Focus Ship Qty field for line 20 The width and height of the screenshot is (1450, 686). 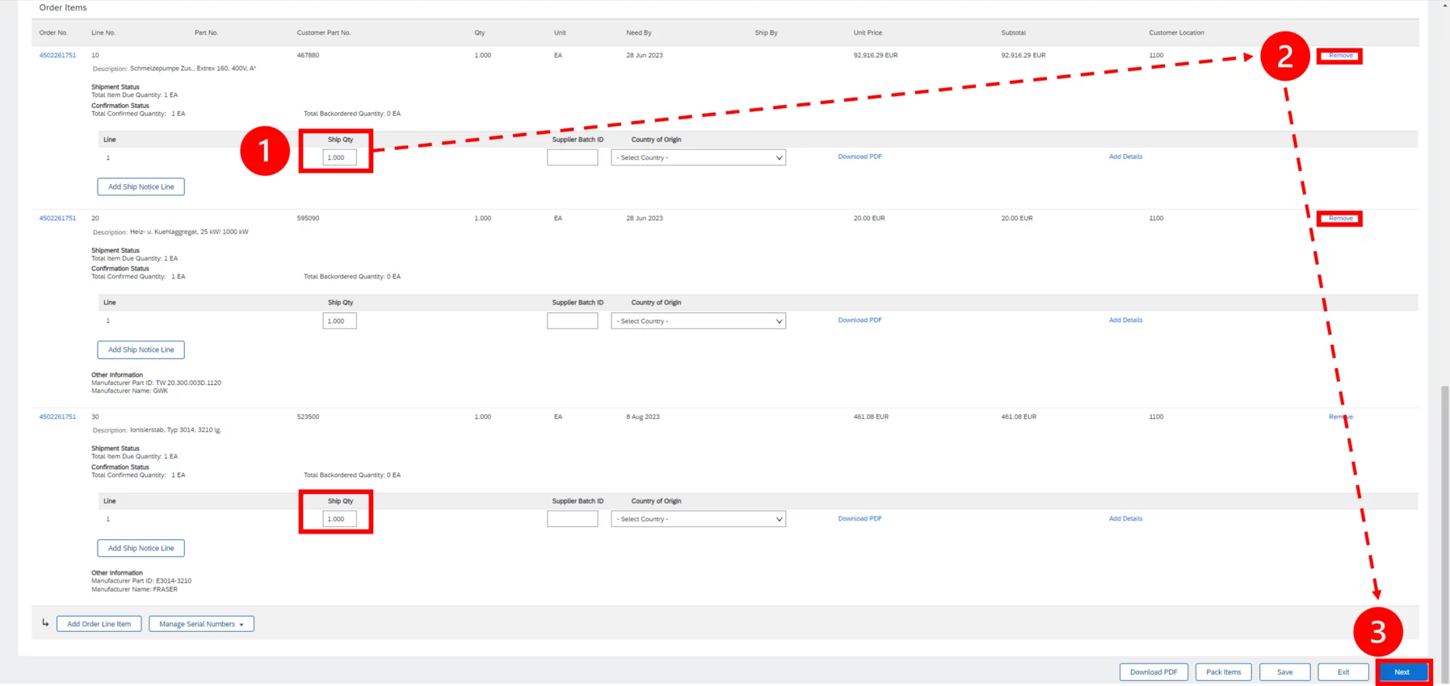(x=339, y=321)
